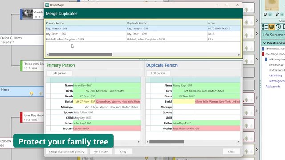Image resolution: width=285 pixels, height=160 pixels.
Task: Click mo-Mary Elizabeth in side panel
Action: click(x=275, y=54)
